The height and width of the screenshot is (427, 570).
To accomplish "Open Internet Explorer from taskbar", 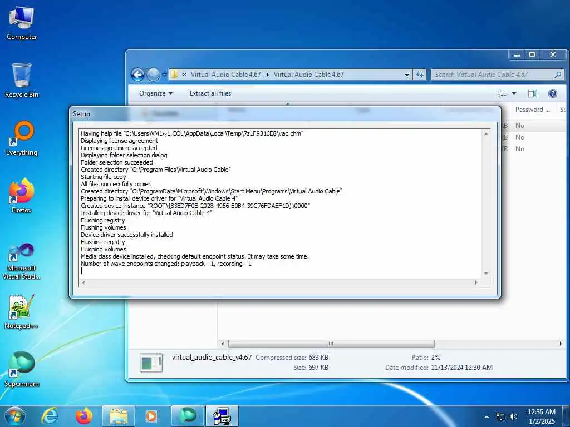I will 50,416.
